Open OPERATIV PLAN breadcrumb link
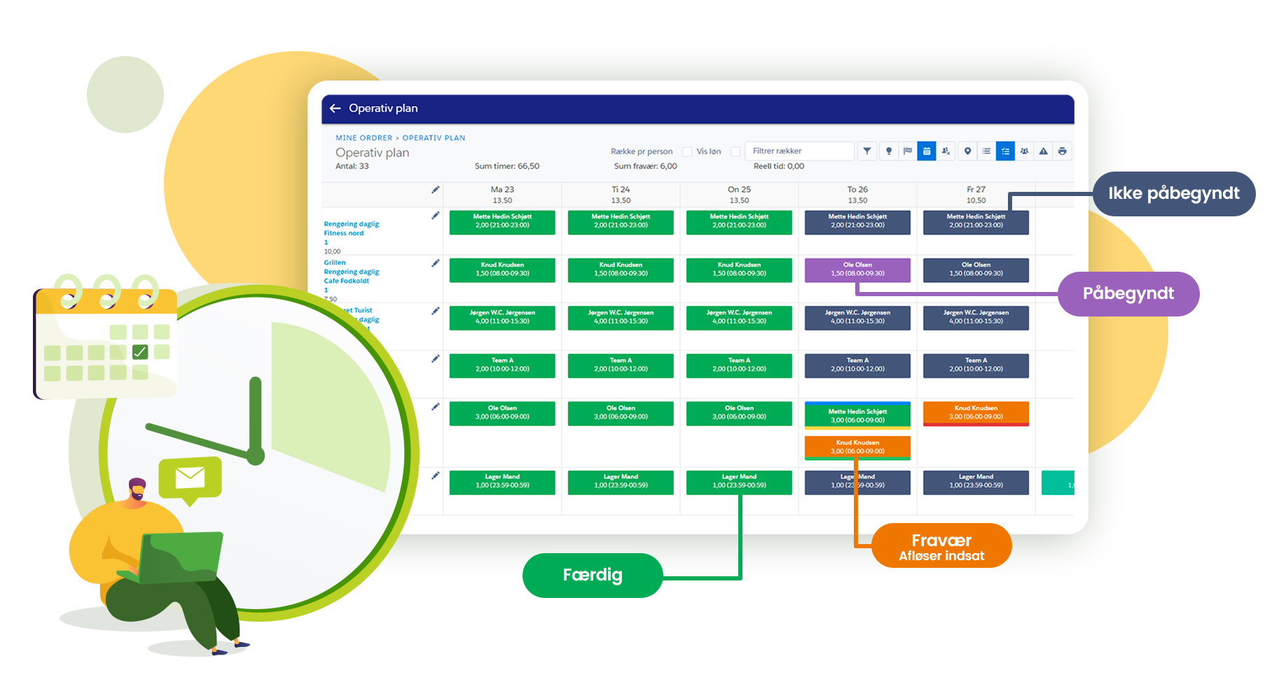 [x=434, y=138]
